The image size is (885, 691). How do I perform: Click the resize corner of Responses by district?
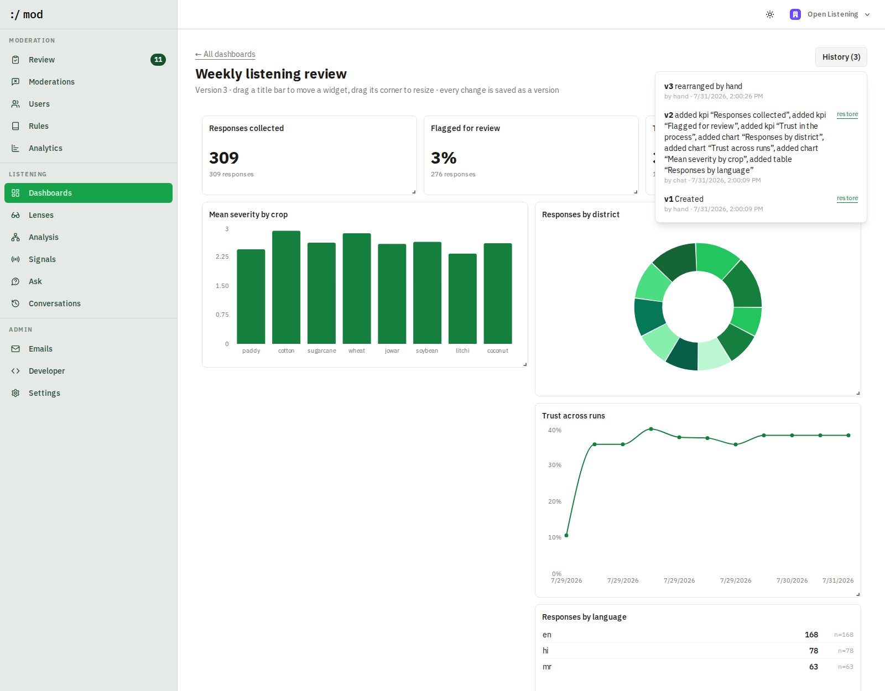[858, 393]
